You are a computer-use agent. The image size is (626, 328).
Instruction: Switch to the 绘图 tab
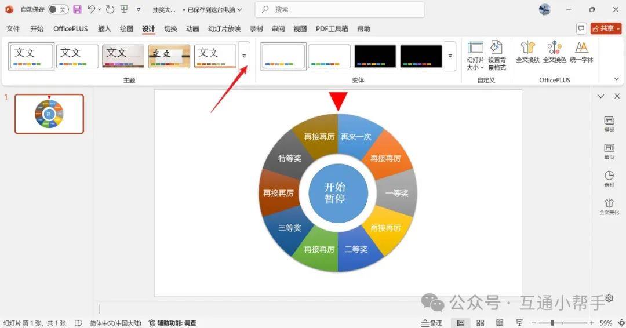pyautogui.click(x=126, y=29)
